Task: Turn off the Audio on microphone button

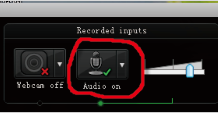Action: click(x=97, y=64)
